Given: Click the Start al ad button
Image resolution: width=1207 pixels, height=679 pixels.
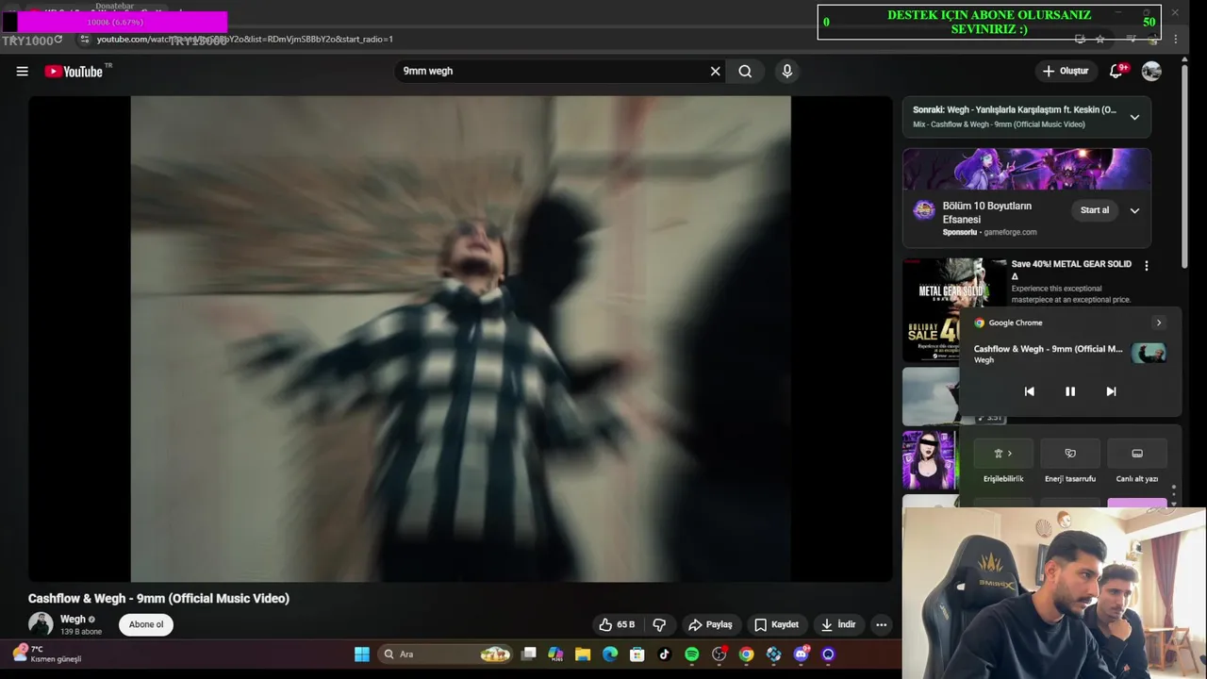Looking at the screenshot, I should click(x=1095, y=210).
